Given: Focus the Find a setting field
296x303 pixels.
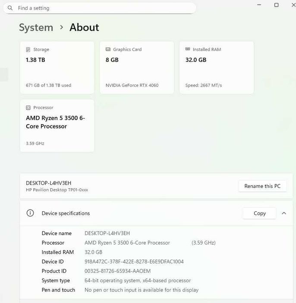Looking at the screenshot, I should 100,8.
